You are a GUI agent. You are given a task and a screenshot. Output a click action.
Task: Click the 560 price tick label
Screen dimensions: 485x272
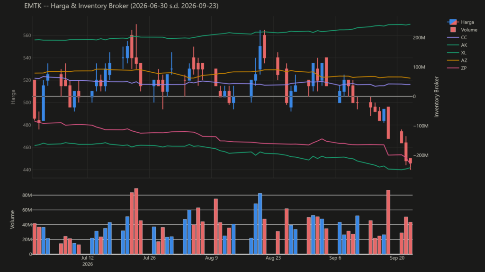pyautogui.click(x=27, y=35)
